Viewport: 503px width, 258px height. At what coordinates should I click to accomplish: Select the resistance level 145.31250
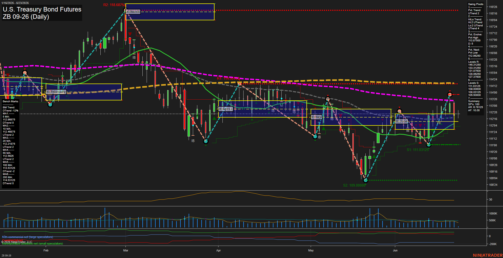(x=474, y=65)
